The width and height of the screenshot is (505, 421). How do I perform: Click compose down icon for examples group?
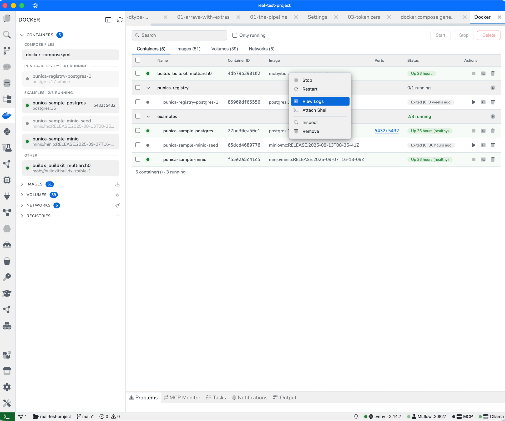coord(493,117)
